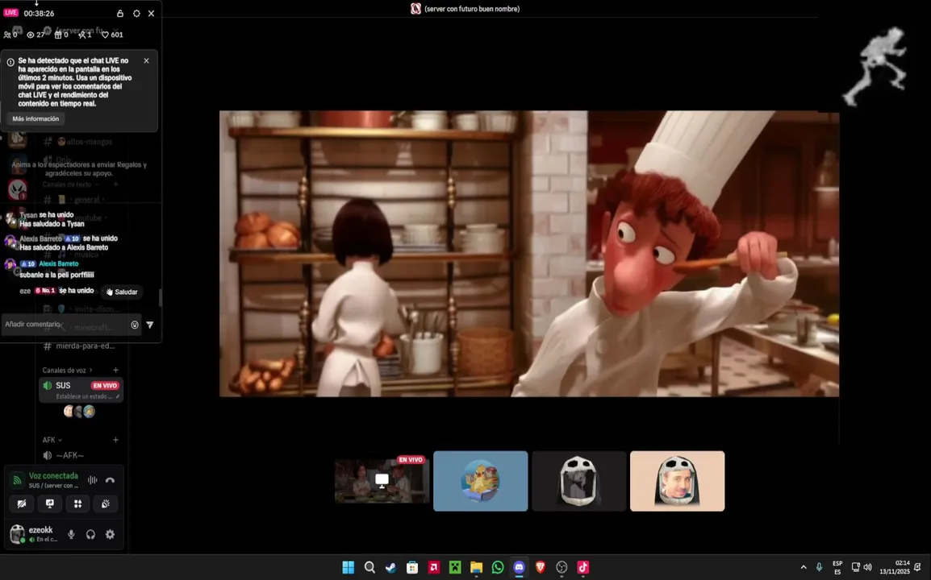The height and width of the screenshot is (580, 931).
Task: Select the ~AFK~ voice channel
Action: click(x=70, y=455)
